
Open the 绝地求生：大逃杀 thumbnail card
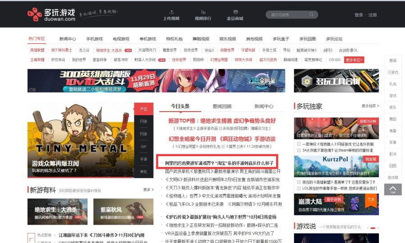click(57, 212)
